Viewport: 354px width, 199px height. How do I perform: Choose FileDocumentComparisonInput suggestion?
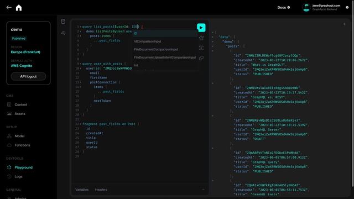pos(165,49)
